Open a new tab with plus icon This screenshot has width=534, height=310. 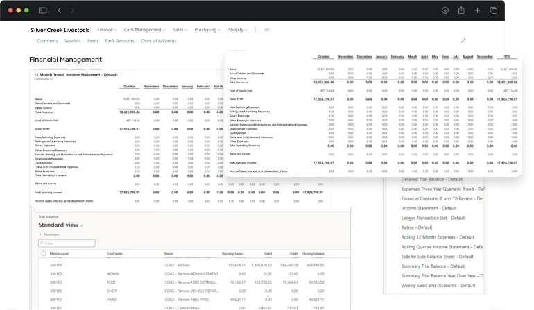pyautogui.click(x=477, y=10)
